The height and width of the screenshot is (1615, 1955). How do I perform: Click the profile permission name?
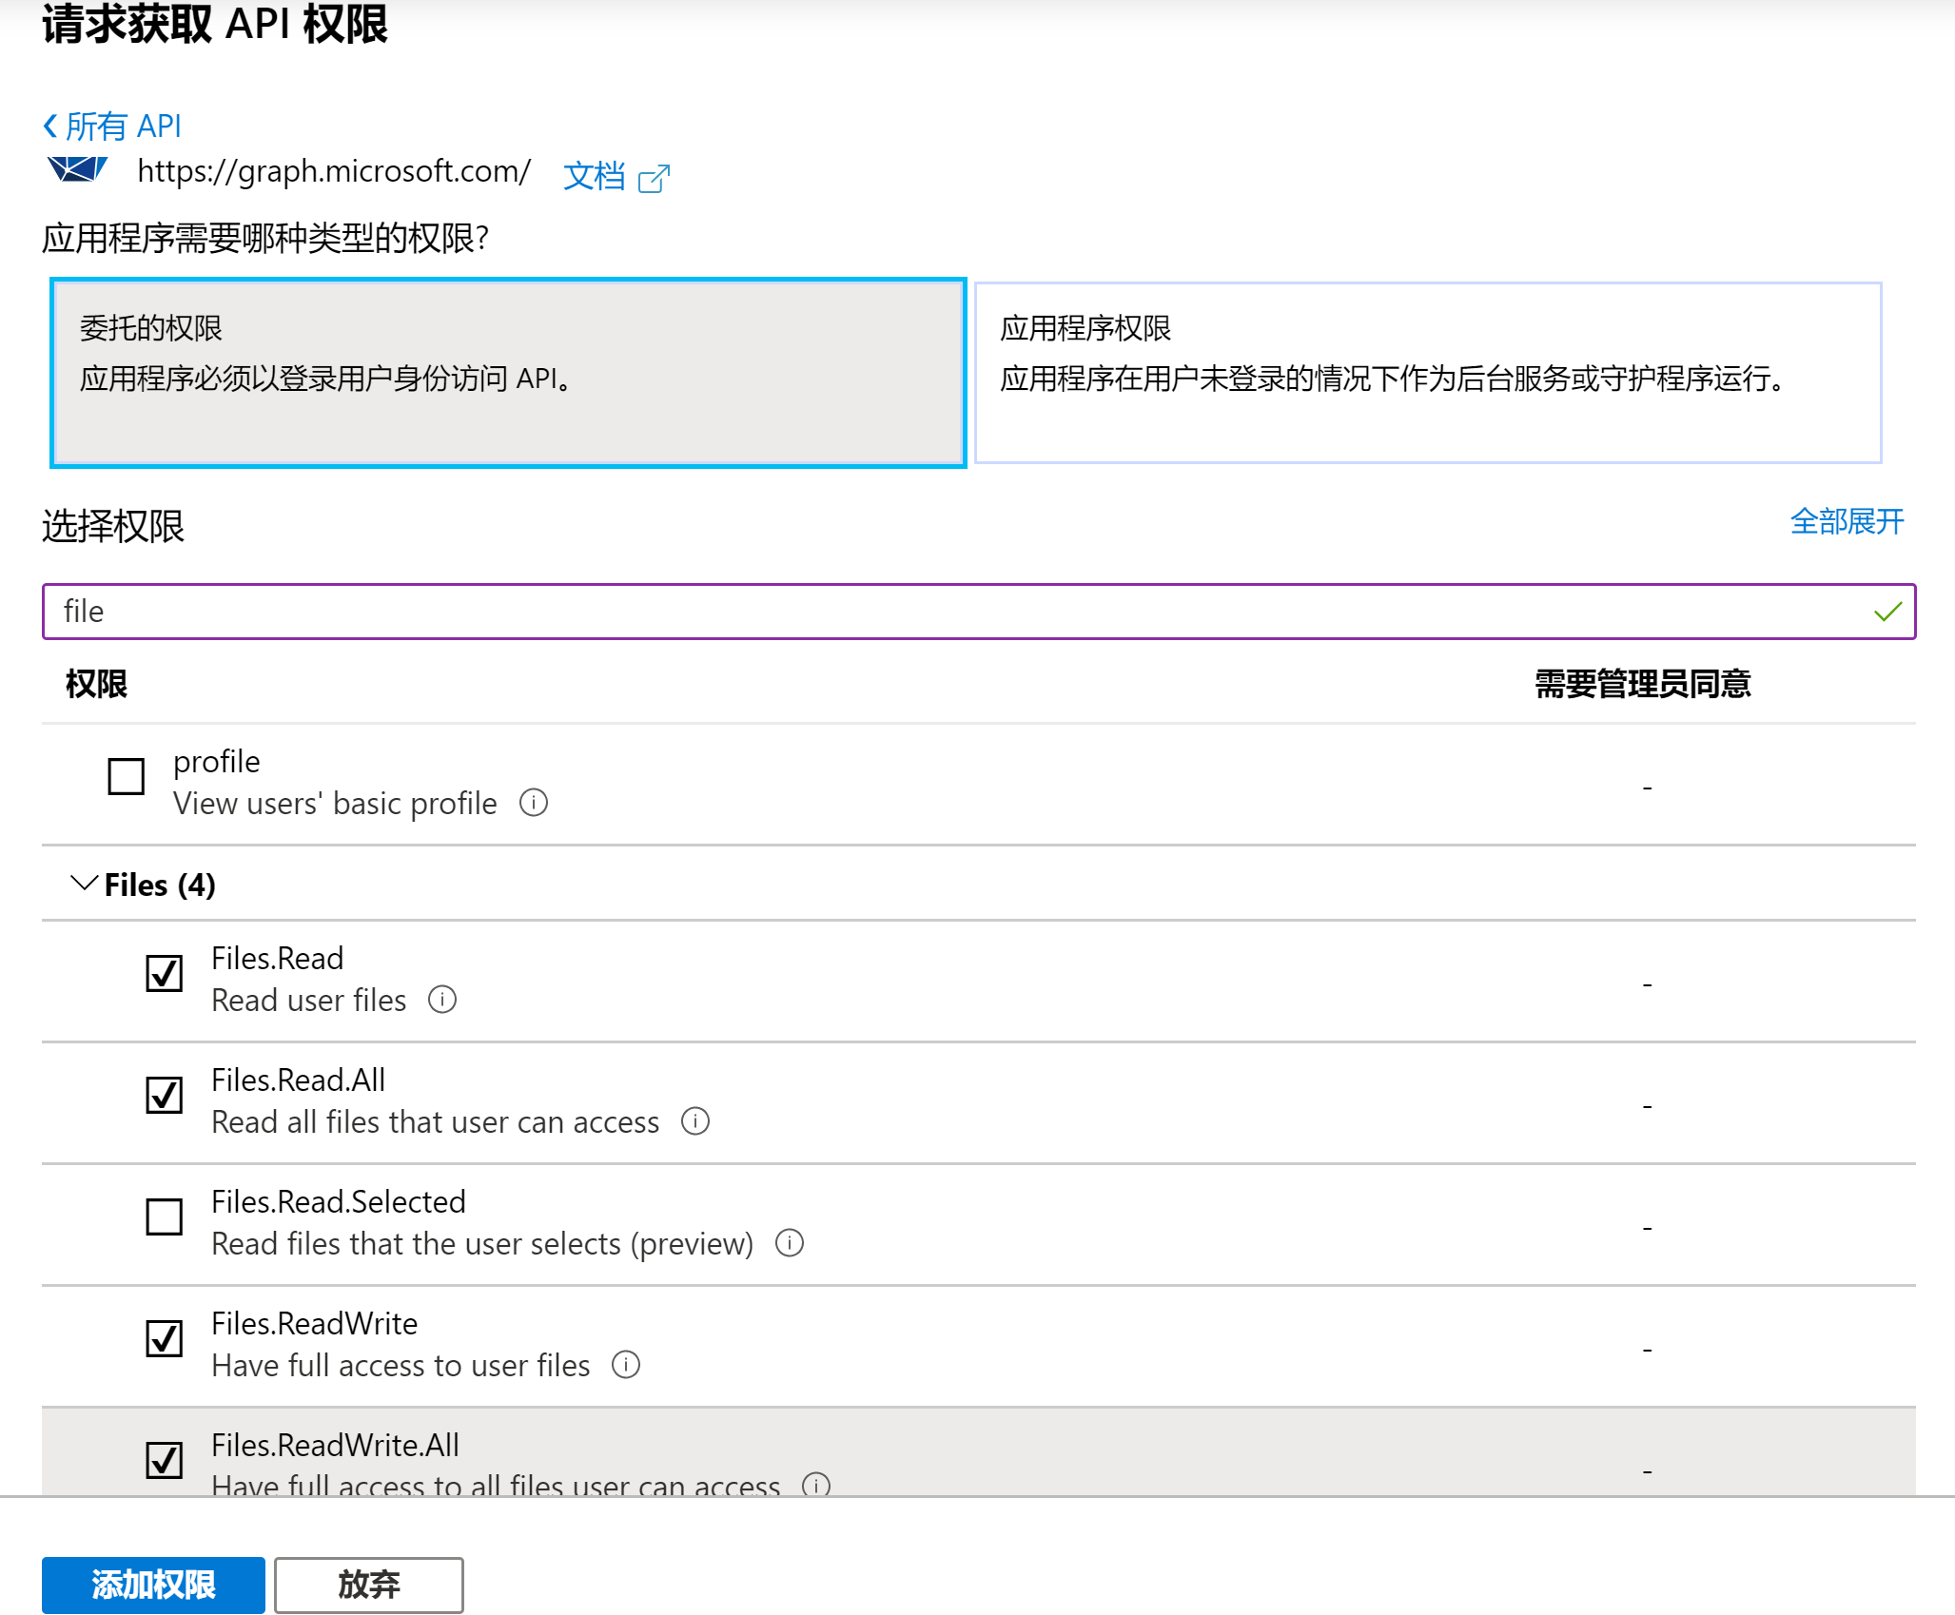click(x=217, y=762)
